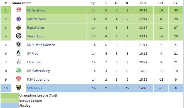Image resolution: width=184 pixels, height=108 pixels.
Task: Click the KSV Superfund red crest
Action: coord(19,79)
